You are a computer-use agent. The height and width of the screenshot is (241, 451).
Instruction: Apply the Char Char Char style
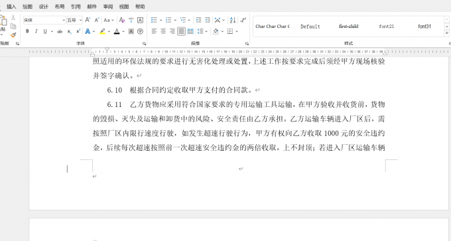[x=273, y=27]
